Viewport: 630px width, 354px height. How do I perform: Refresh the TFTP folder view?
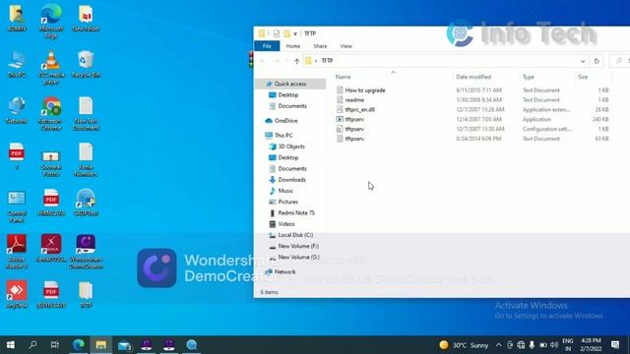click(x=597, y=61)
